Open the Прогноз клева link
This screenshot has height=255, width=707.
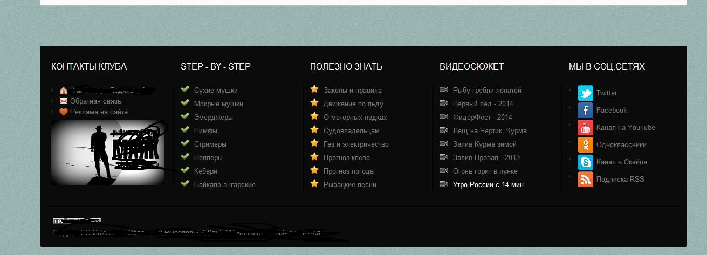[347, 158]
